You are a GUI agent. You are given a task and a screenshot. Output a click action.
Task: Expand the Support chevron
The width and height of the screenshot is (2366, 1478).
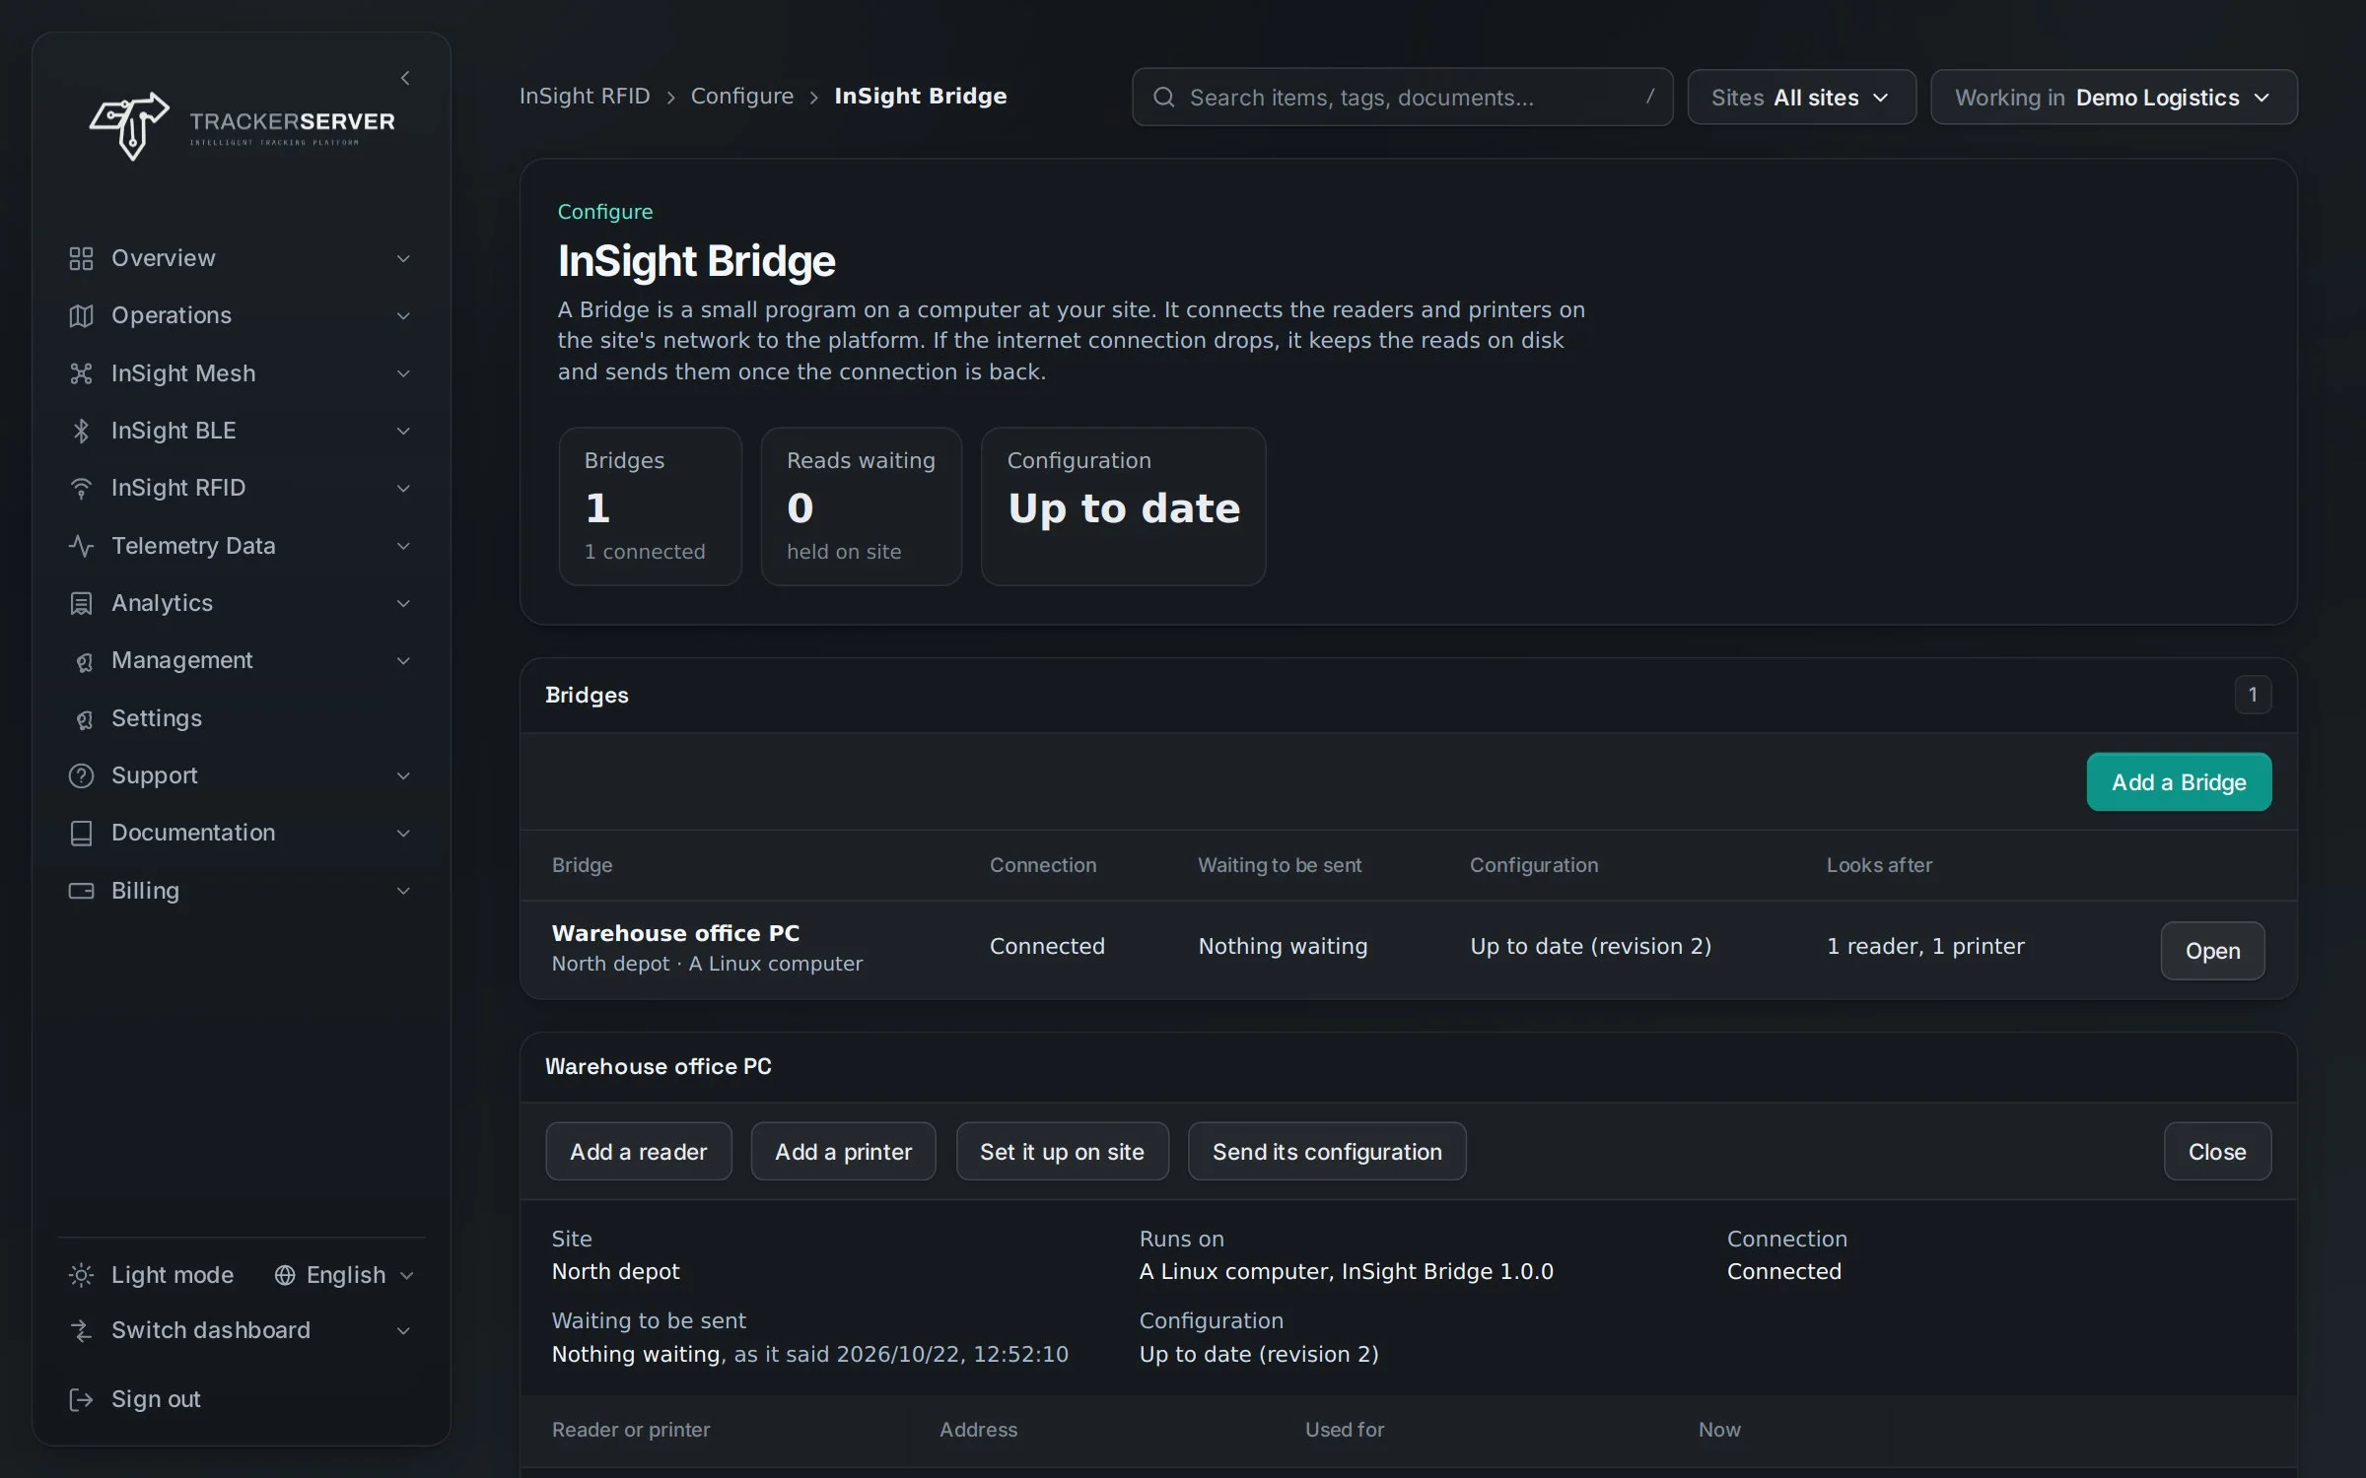coord(403,775)
